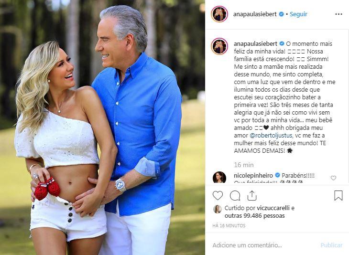Screen dimensions: 349x255
Task: Open comments via the speech bubble icon
Action: point(235,196)
